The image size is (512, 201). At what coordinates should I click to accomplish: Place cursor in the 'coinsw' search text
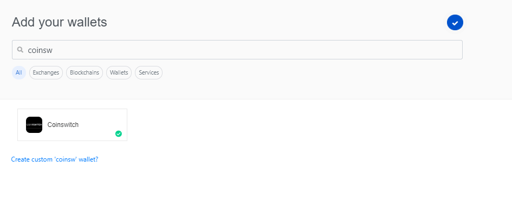coord(40,50)
